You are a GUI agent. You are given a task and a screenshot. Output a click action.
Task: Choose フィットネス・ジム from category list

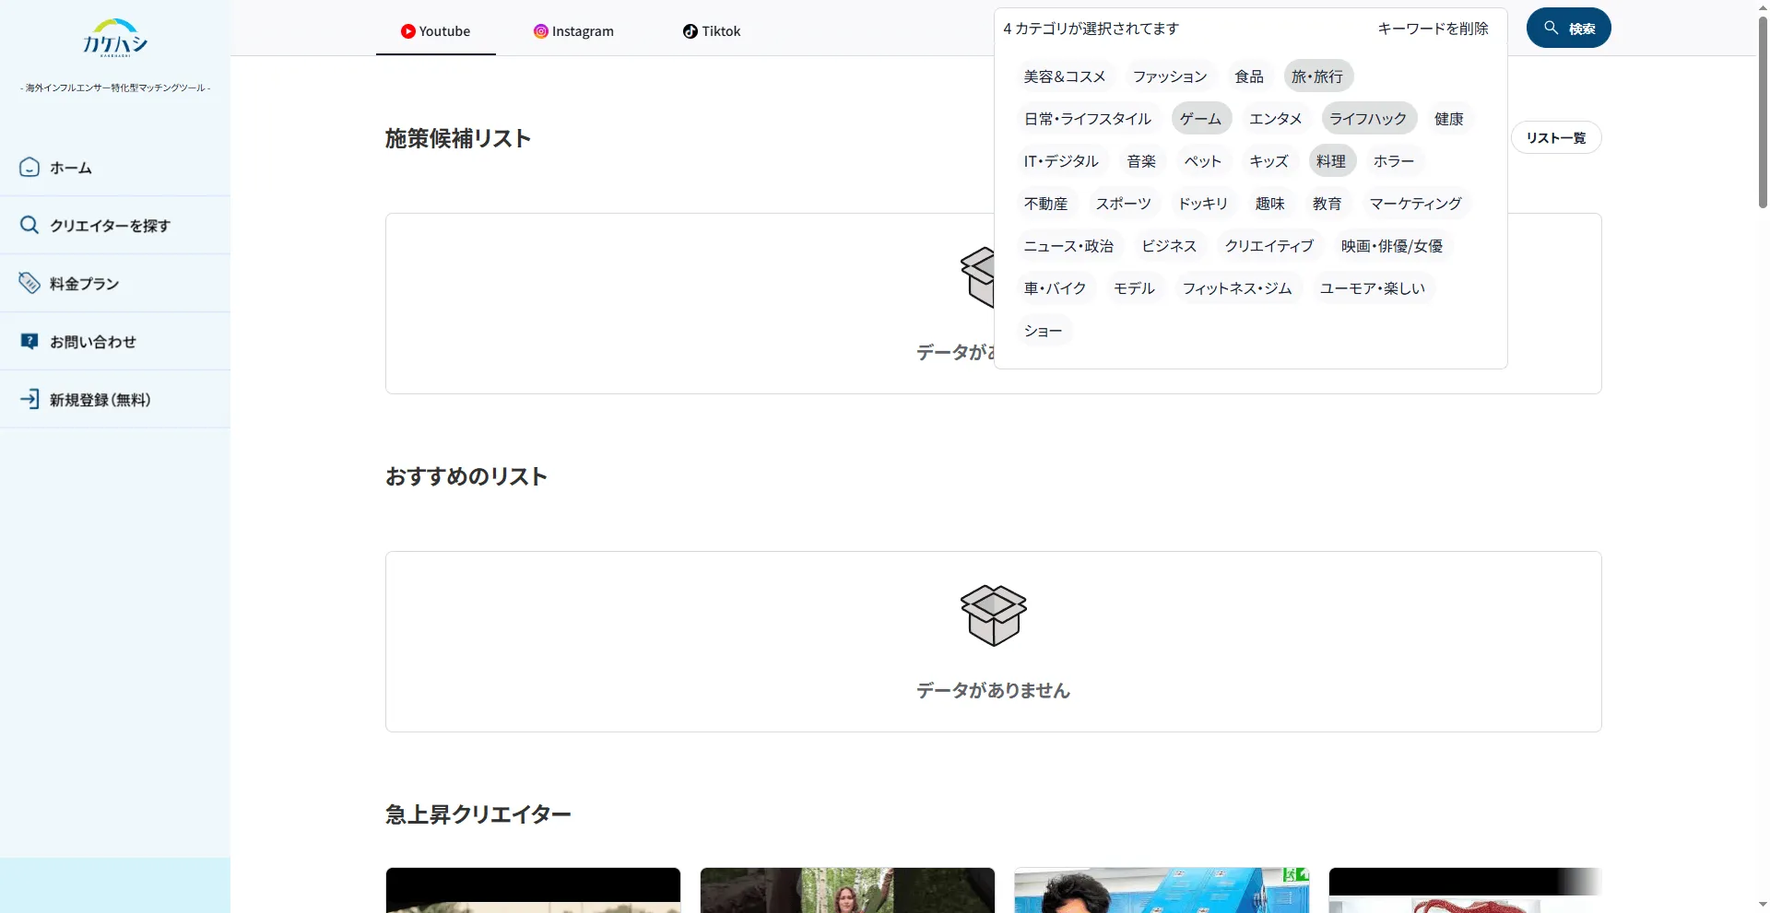pos(1236,288)
